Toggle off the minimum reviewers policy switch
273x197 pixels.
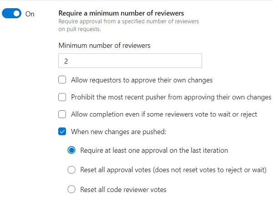12,14
